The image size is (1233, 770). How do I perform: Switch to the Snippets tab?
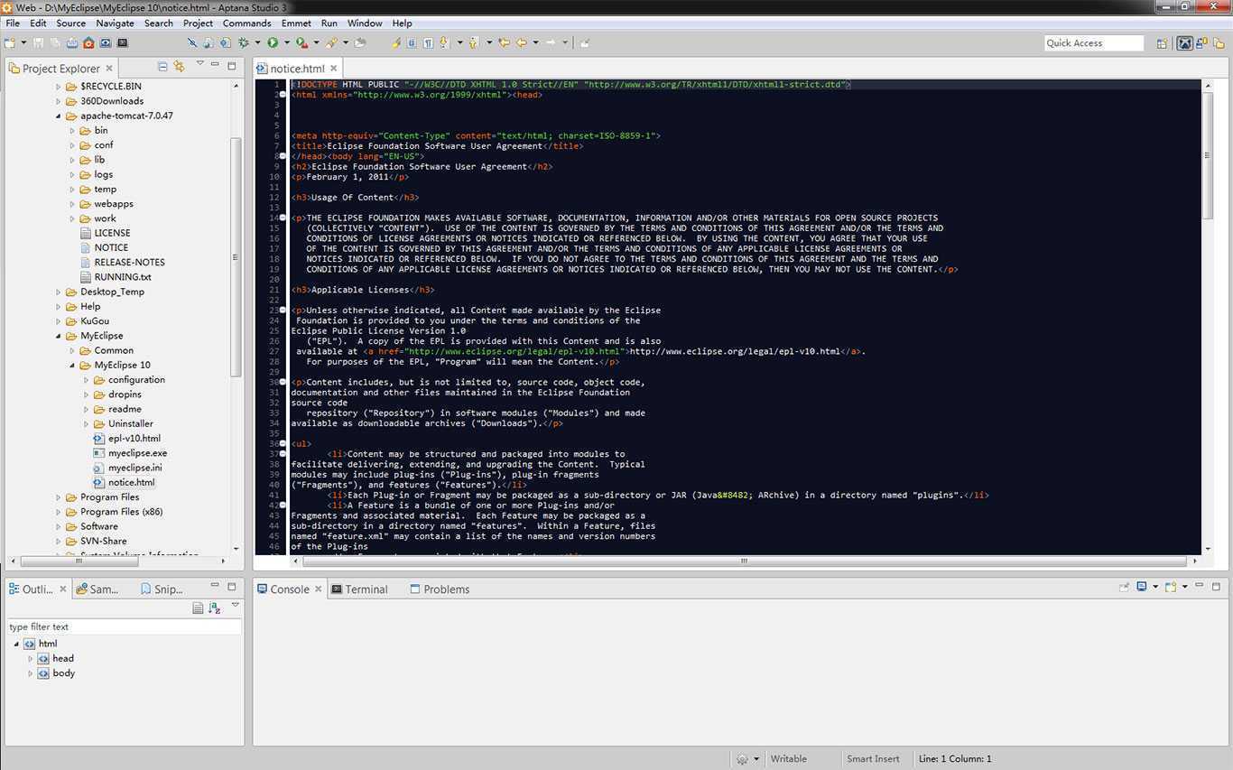[x=162, y=589]
